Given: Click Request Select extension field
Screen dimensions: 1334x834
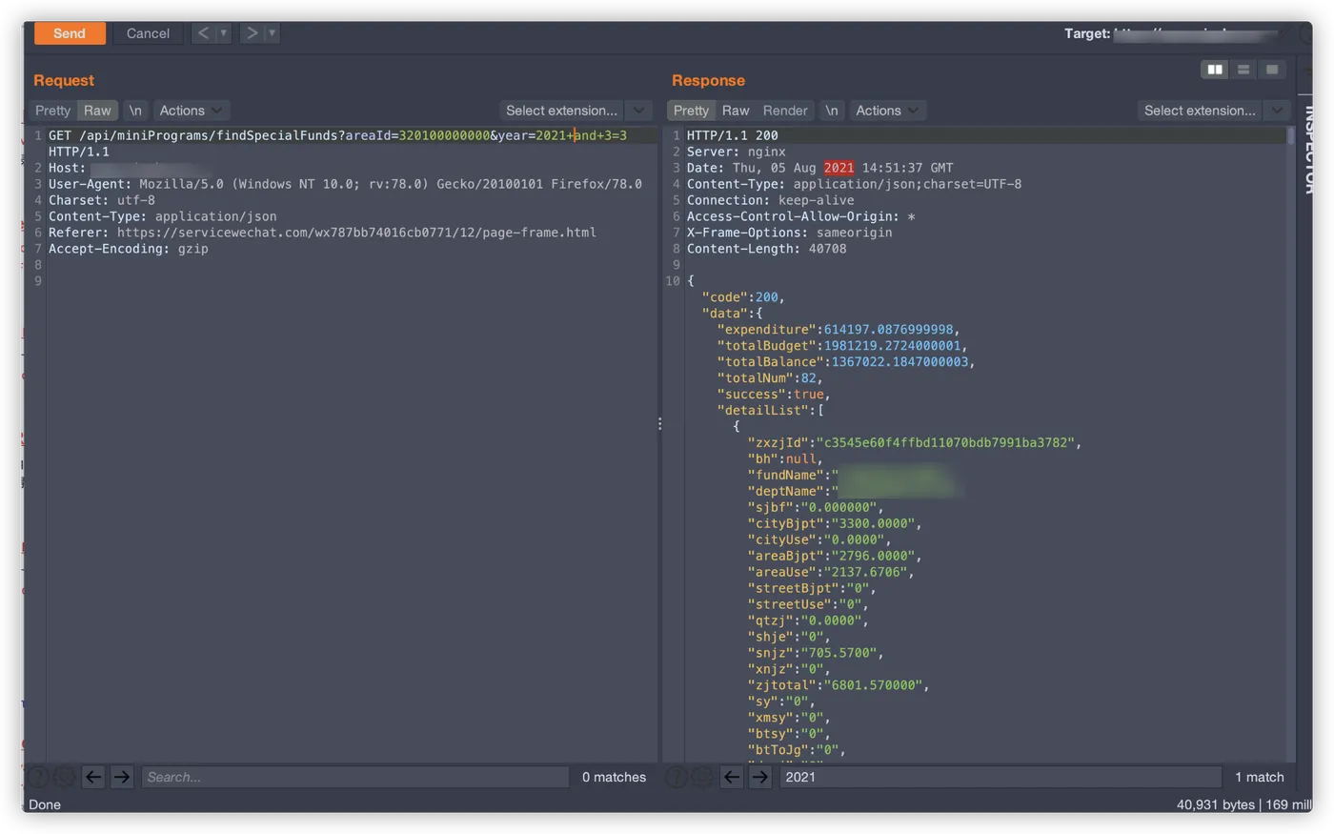Looking at the screenshot, I should pos(561,111).
